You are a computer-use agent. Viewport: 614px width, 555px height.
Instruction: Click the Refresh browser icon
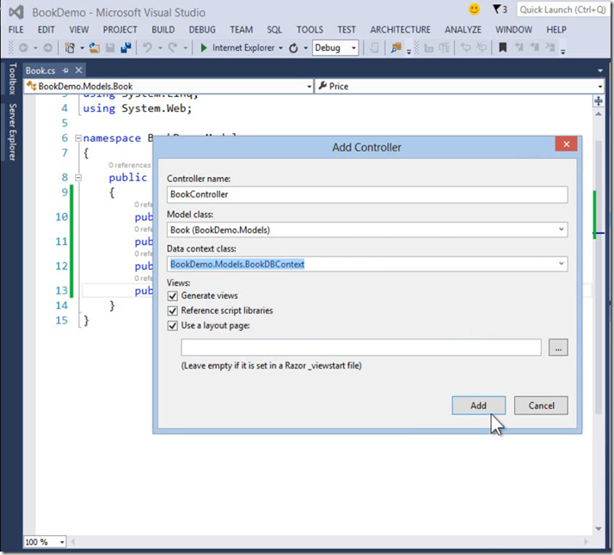[293, 48]
